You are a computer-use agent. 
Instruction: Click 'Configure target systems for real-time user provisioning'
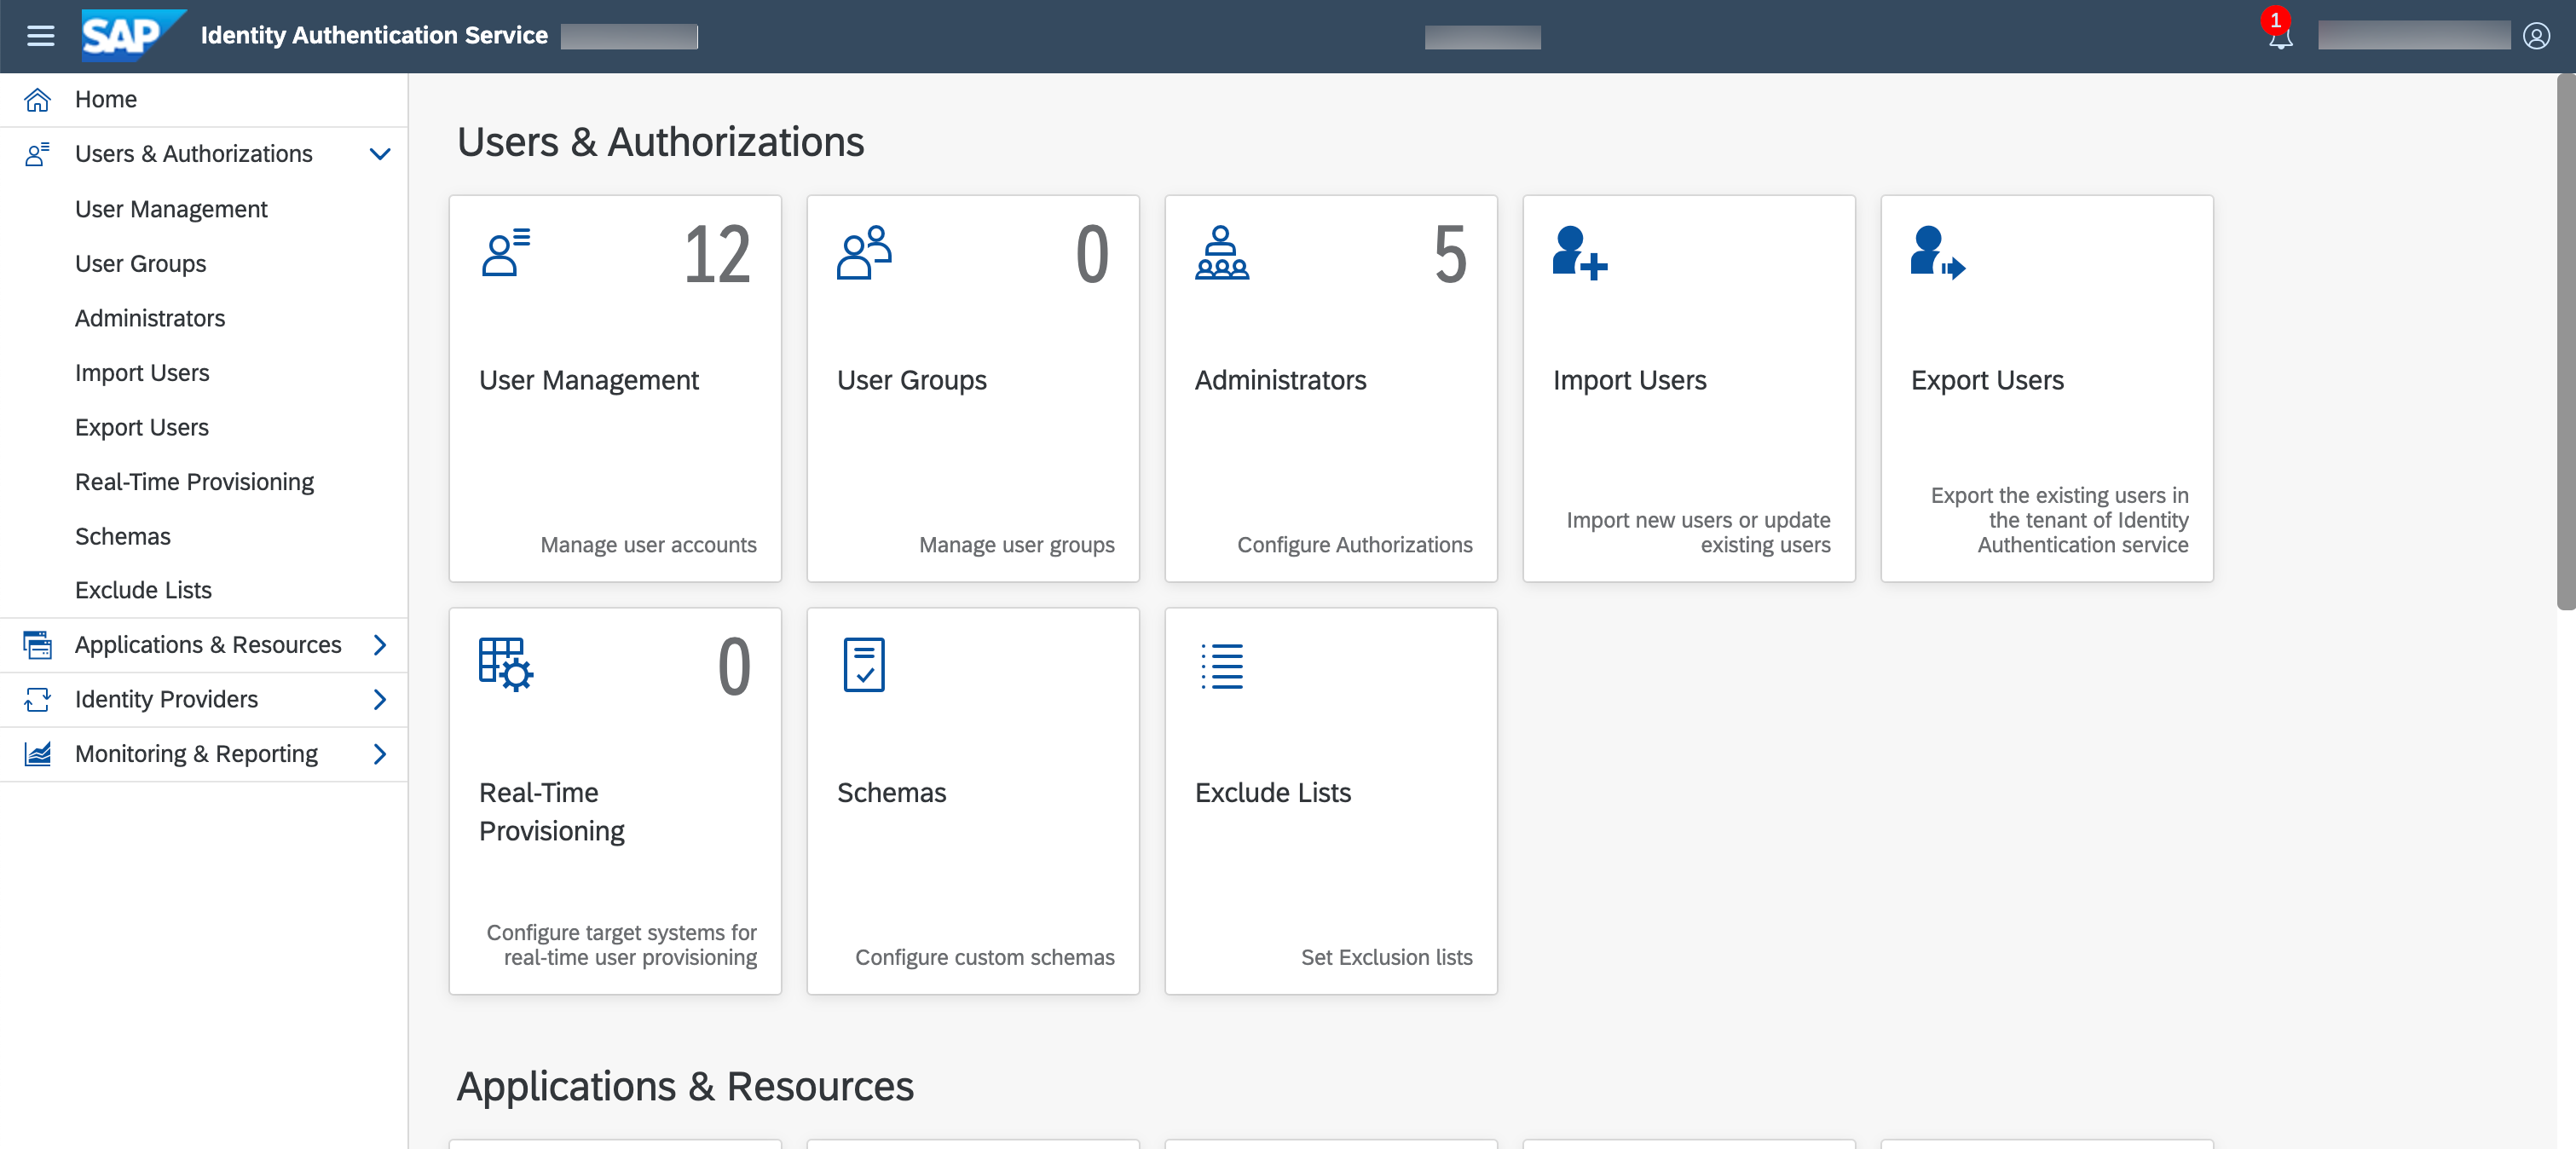[x=621, y=945]
